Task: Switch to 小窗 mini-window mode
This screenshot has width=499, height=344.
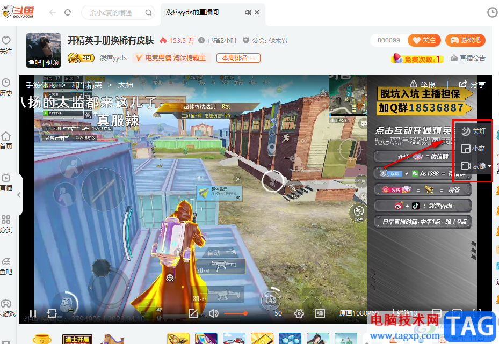Action: pos(473,149)
